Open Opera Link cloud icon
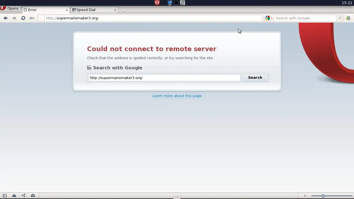Viewport: 354px width, 199px height. 14,196
